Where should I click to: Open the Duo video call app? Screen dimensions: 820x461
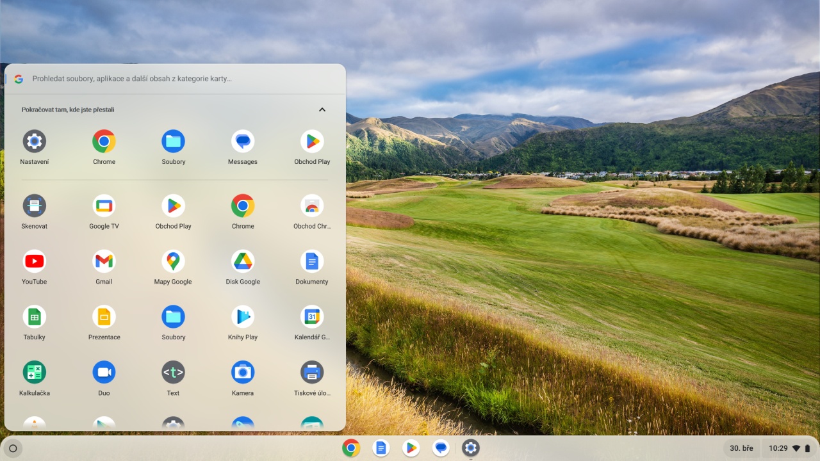click(x=104, y=379)
